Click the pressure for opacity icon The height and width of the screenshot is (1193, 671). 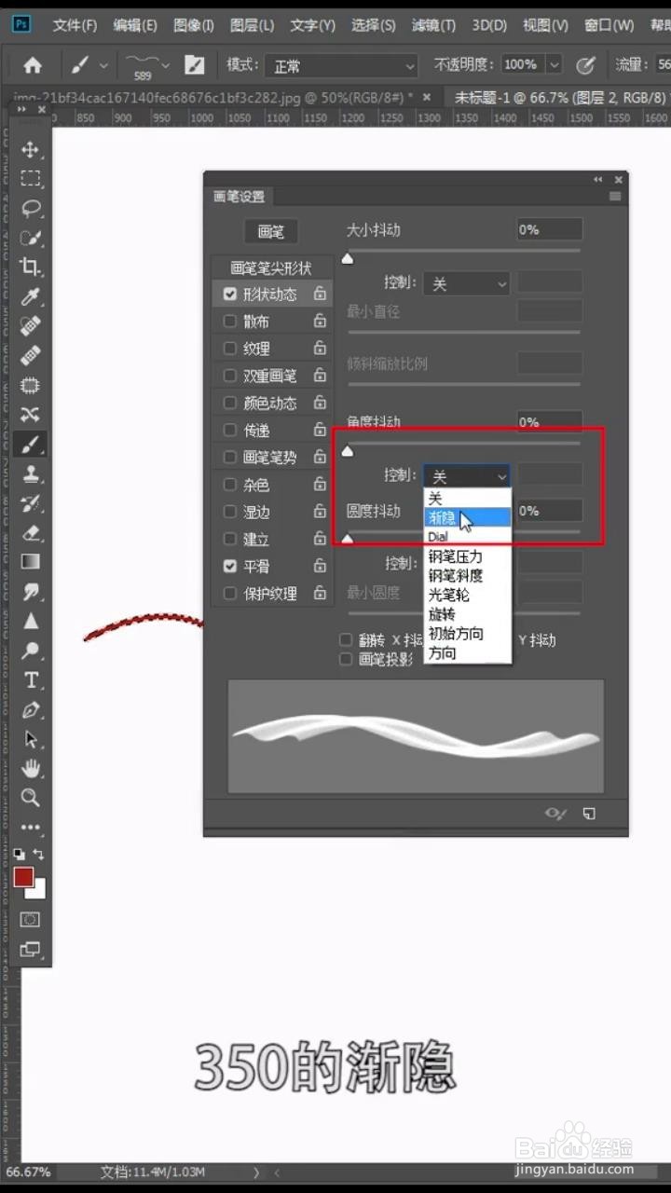[585, 65]
